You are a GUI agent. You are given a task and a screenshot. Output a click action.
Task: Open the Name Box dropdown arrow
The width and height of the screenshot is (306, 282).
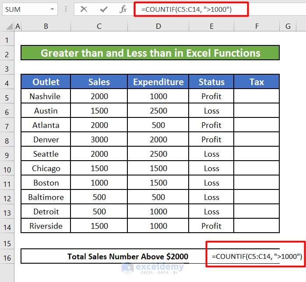(x=52, y=9)
